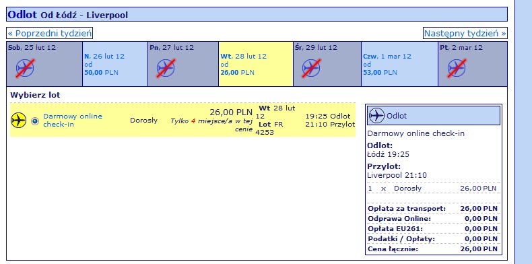Click the no-flight plane icon for Pt 2 mar
Image resolution: width=532 pixels, height=264 pixels.
pyautogui.click(x=457, y=68)
